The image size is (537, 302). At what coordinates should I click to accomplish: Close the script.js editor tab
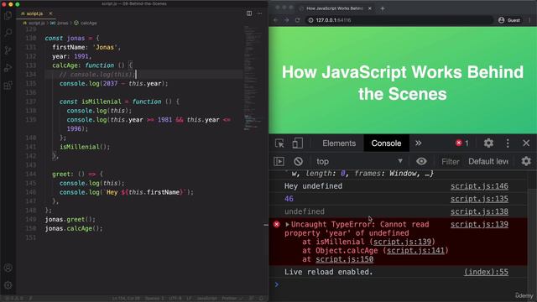pos(50,13)
